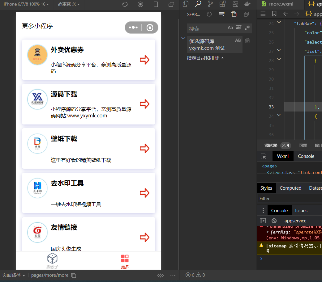The image size is (322, 282).
Task: Open the 页面路径 dropdown in the status bar
Action: [x=14, y=275]
